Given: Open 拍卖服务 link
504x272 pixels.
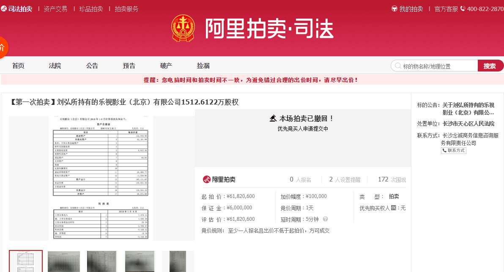Looking at the screenshot, I should (x=127, y=9).
